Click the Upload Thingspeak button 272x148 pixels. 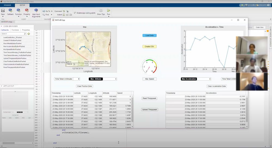pos(149,110)
